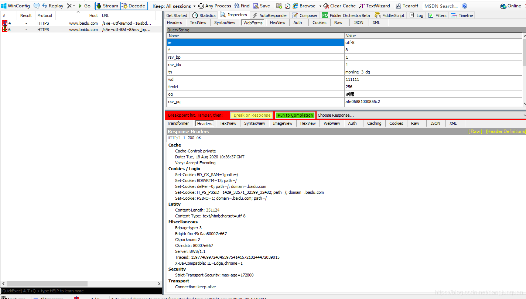
Task: Open the FiddlerScript tab
Action: coord(389,16)
